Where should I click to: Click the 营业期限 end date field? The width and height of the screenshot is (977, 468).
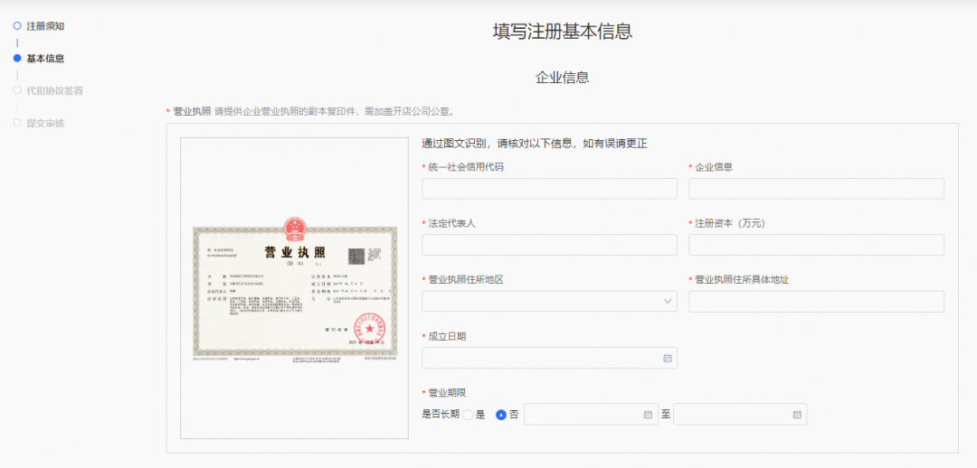(740, 415)
